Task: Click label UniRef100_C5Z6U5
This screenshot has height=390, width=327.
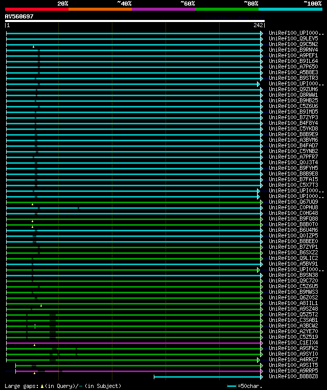Action: pyautogui.click(x=293, y=286)
